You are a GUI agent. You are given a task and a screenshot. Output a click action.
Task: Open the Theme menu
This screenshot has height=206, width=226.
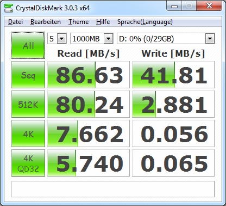78,22
